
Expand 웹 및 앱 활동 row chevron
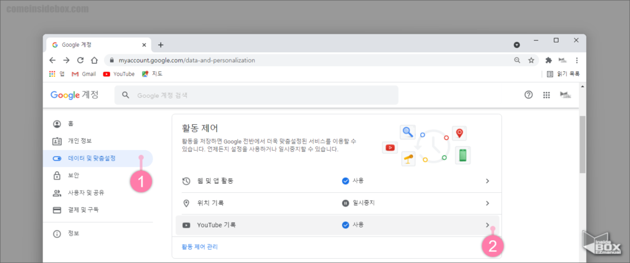coord(487,181)
